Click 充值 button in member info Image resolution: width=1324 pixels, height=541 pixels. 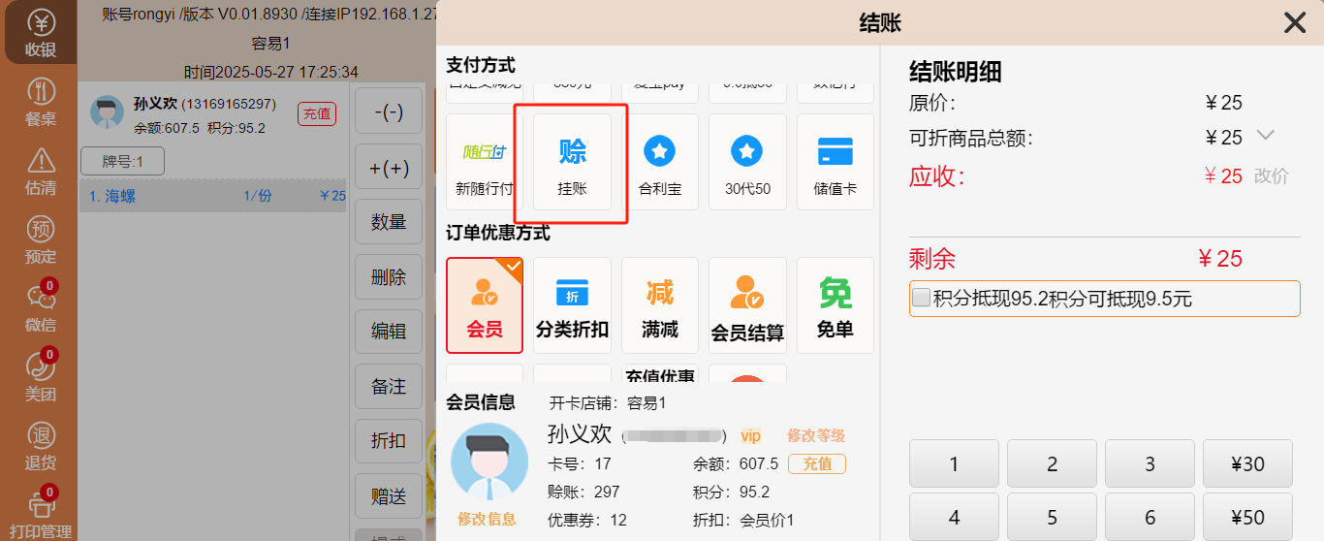816,464
